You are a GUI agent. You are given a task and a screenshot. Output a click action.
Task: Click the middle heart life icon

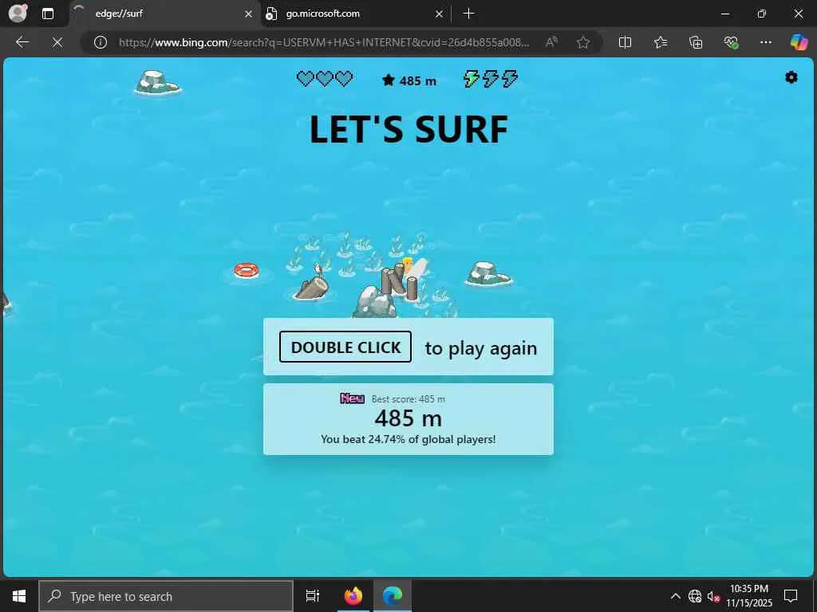325,79
